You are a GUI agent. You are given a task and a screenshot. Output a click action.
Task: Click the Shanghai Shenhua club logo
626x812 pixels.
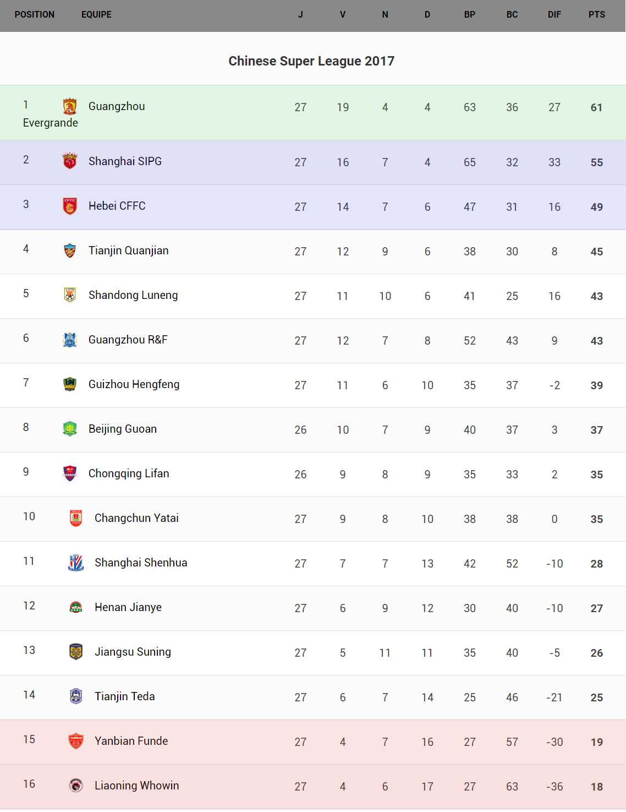(76, 563)
